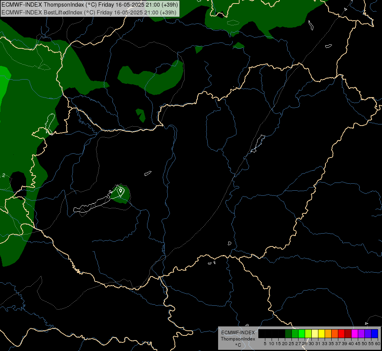This screenshot has height=351, width=382.
Task: Select the magenta 40–45 legend swatch
Action: [x=355, y=333]
